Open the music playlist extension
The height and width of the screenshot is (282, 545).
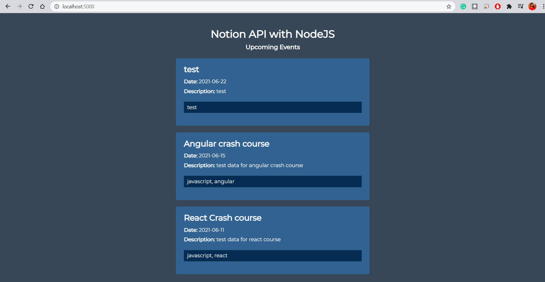[521, 6]
